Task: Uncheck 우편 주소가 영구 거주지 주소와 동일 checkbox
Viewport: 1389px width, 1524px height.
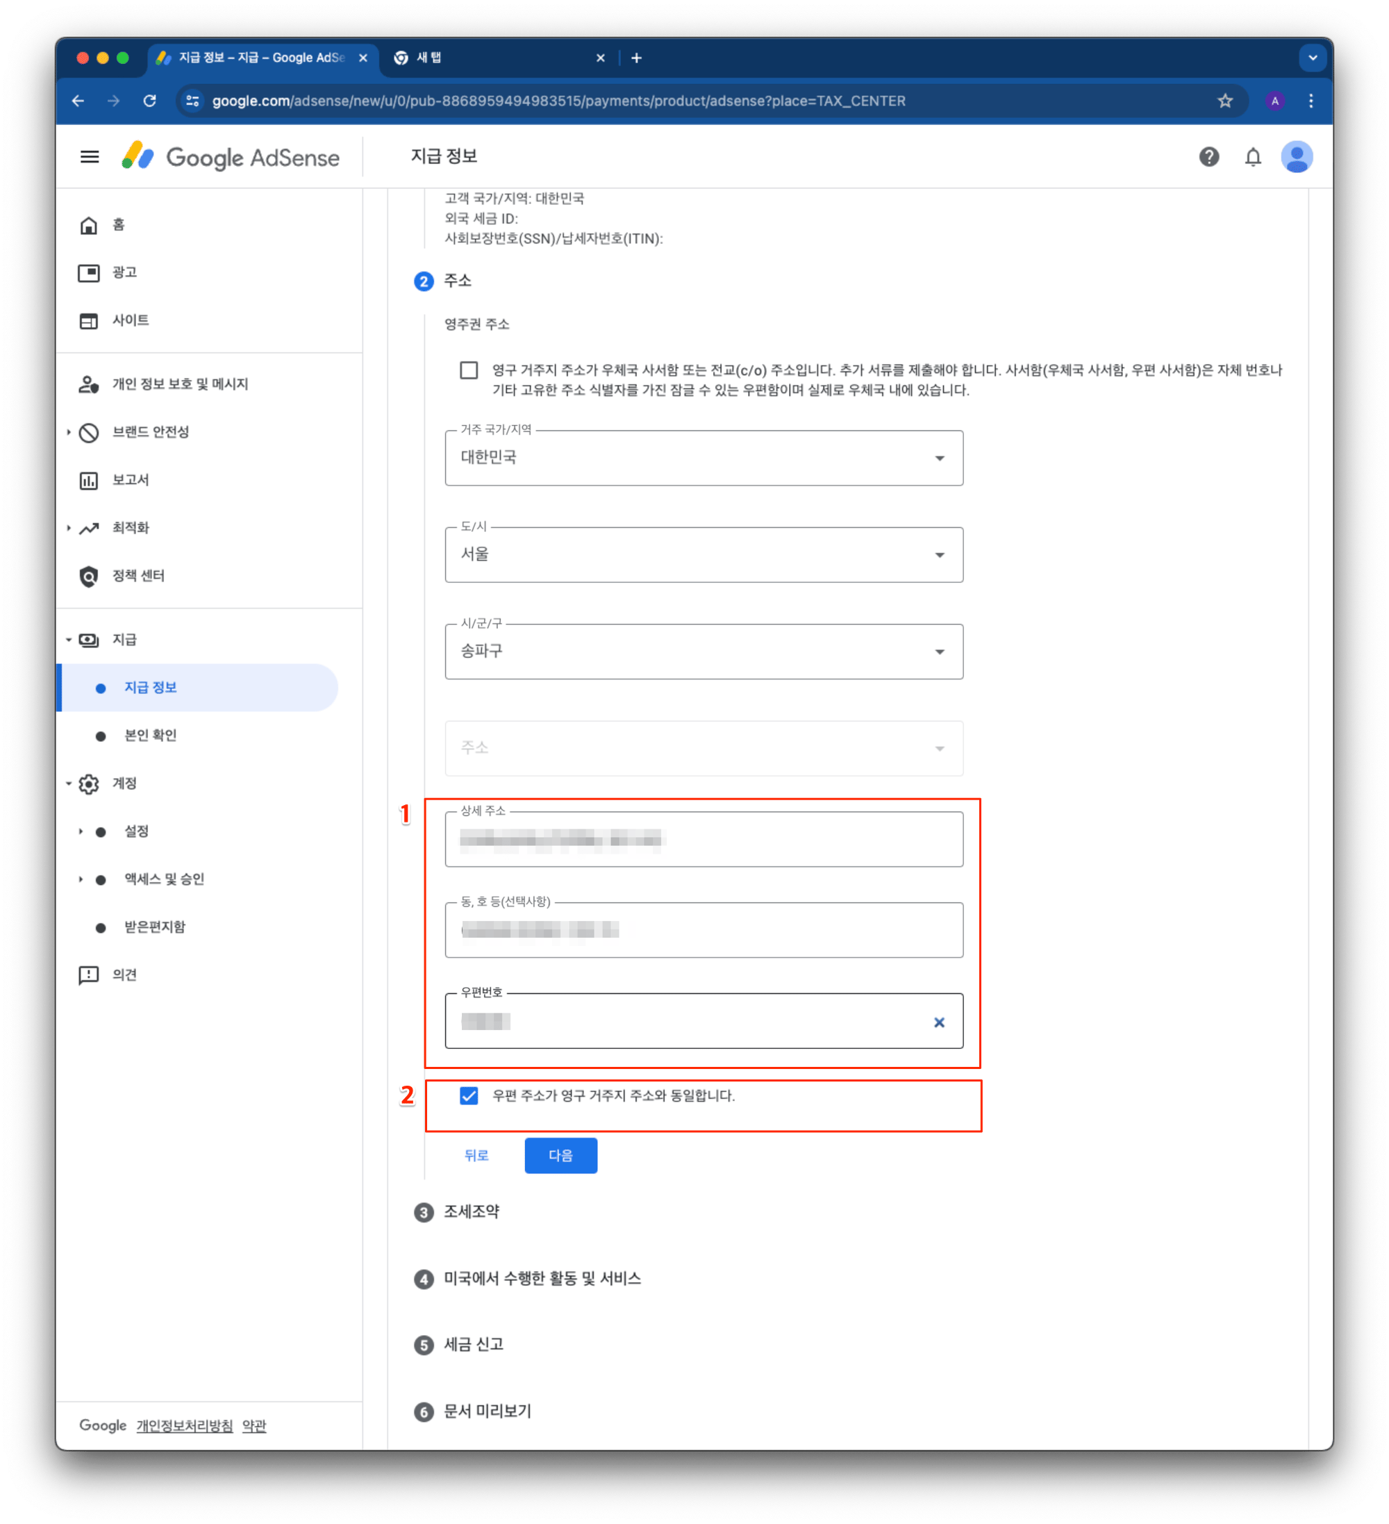Action: (469, 1095)
